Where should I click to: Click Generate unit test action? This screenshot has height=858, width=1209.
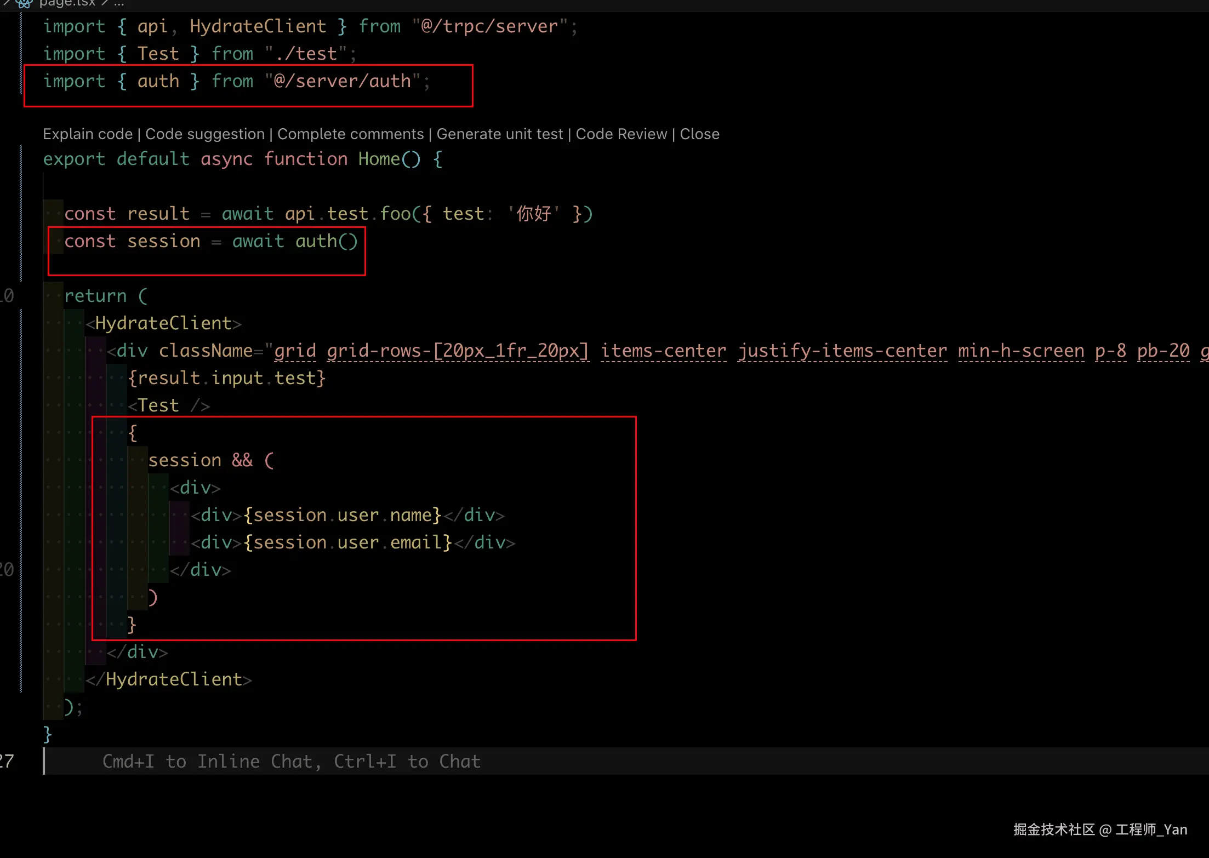500,134
